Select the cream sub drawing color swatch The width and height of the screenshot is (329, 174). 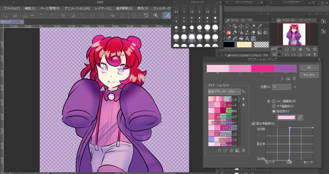pyautogui.click(x=244, y=44)
